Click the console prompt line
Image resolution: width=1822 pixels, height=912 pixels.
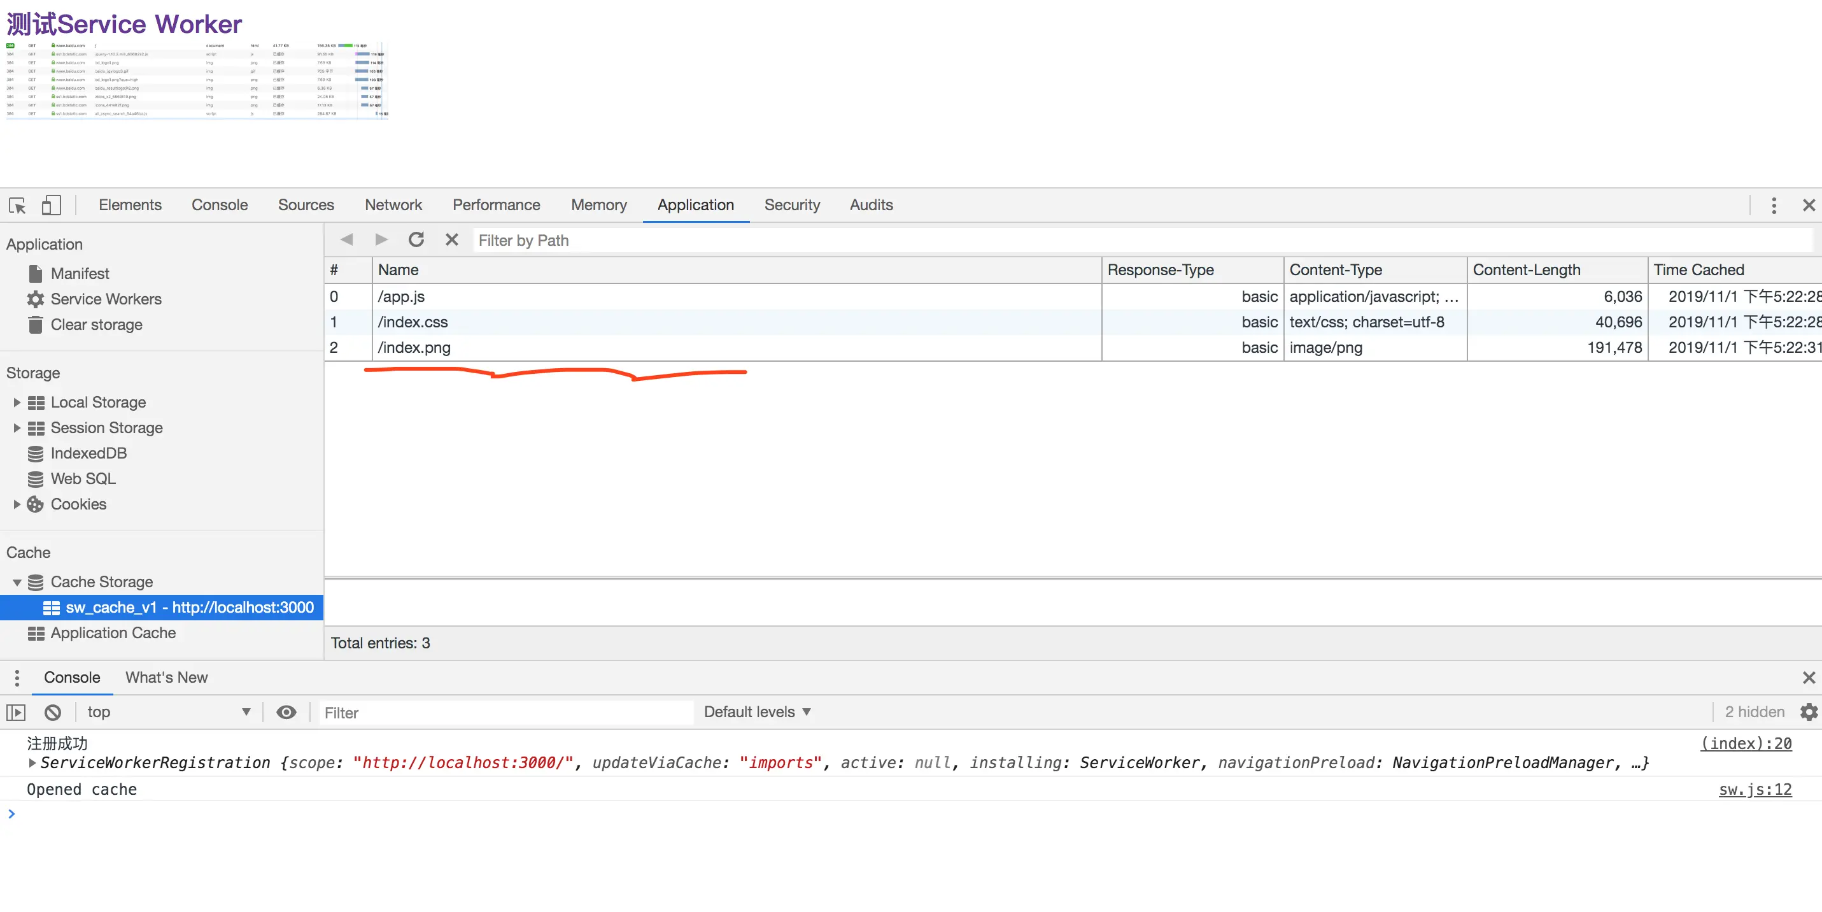click(911, 814)
